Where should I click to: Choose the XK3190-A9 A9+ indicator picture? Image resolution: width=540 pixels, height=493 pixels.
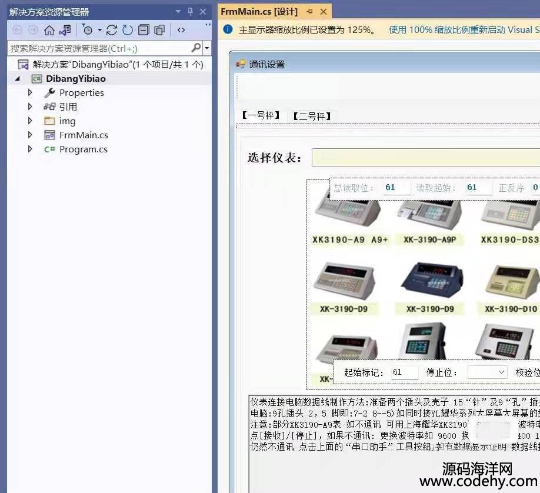pos(348,214)
